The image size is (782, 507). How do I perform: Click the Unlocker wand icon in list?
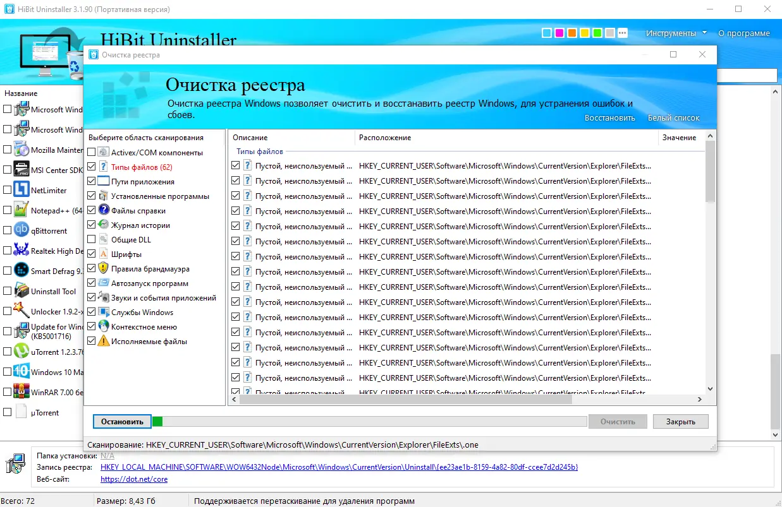tap(21, 311)
